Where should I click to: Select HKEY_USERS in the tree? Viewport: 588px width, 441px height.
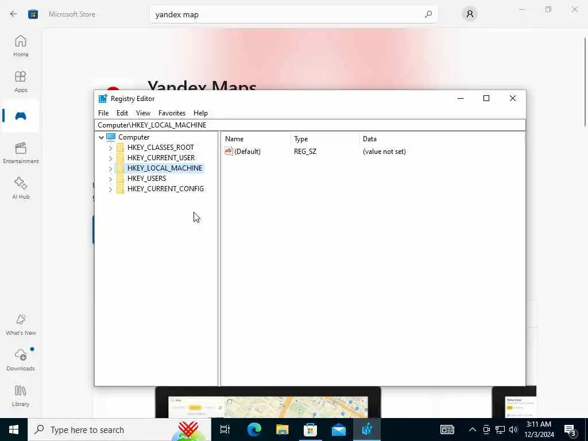[x=146, y=178]
